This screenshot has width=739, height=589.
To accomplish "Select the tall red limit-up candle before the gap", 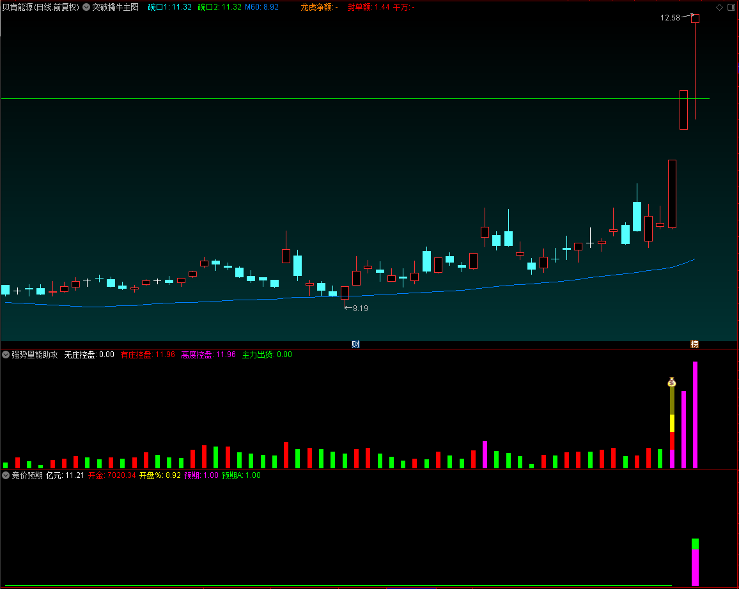I will (672, 194).
